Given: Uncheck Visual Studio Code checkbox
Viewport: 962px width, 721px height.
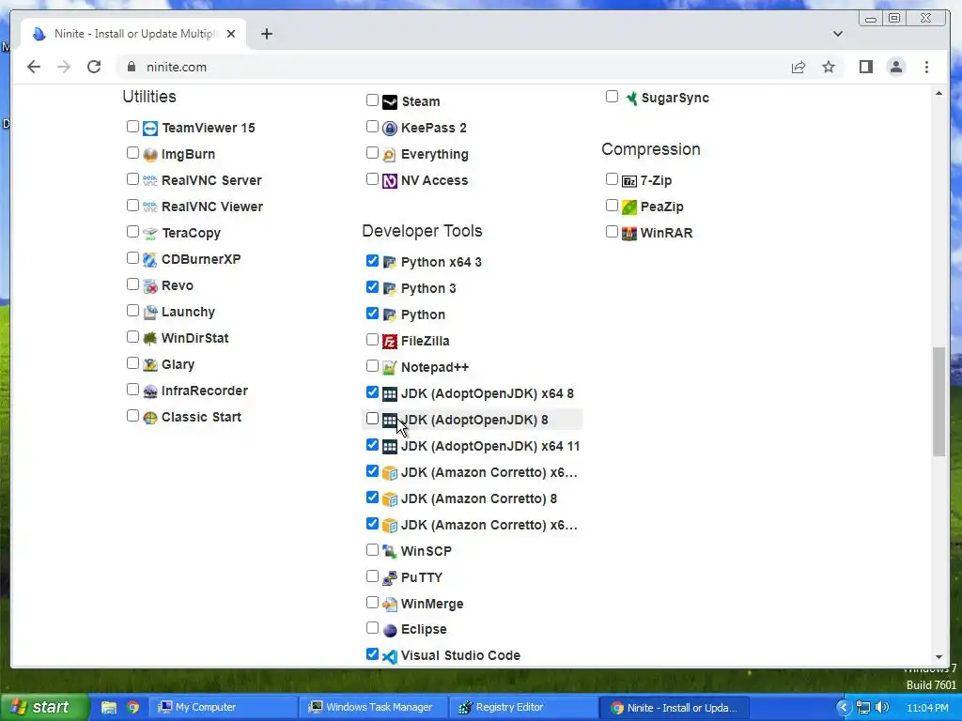Looking at the screenshot, I should 372,654.
